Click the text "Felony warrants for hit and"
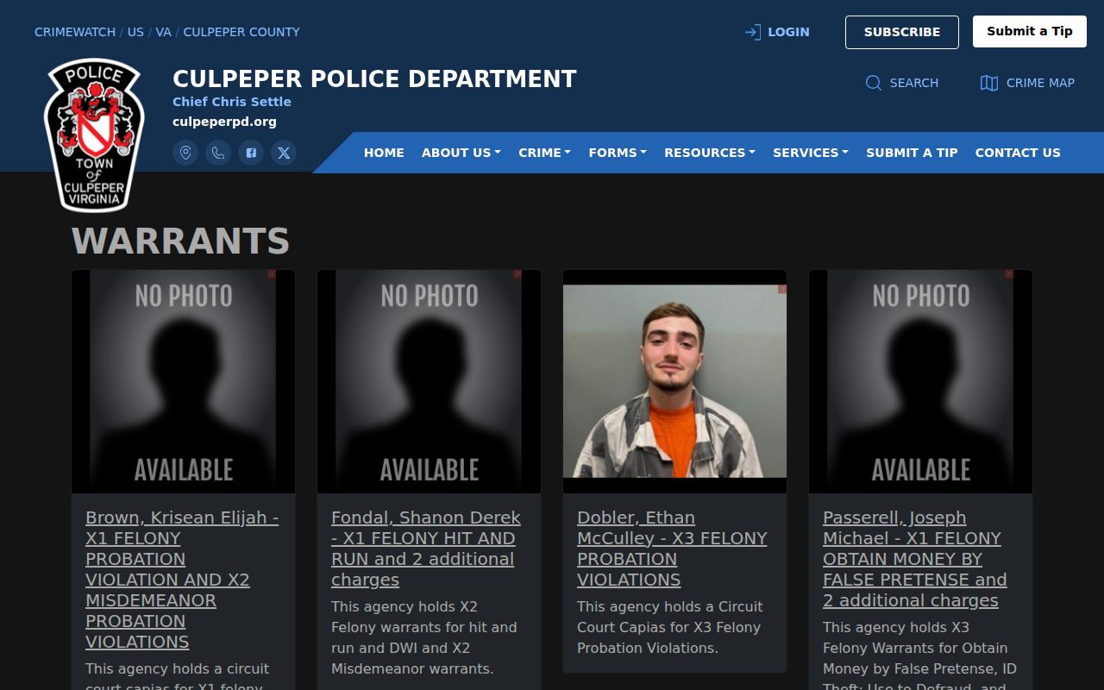The height and width of the screenshot is (690, 1104). tap(424, 627)
